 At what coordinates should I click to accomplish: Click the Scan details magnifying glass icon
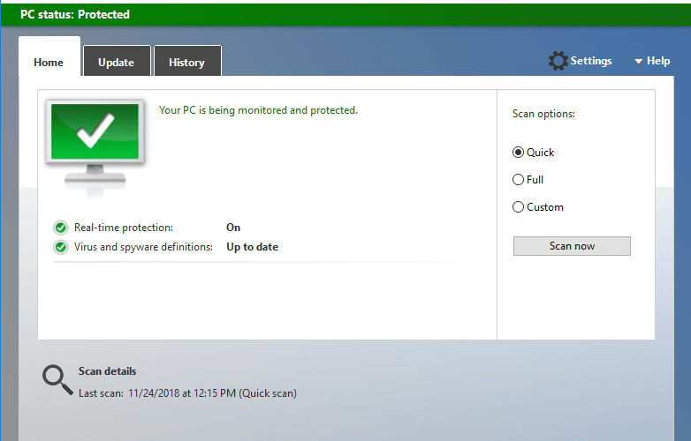57,380
